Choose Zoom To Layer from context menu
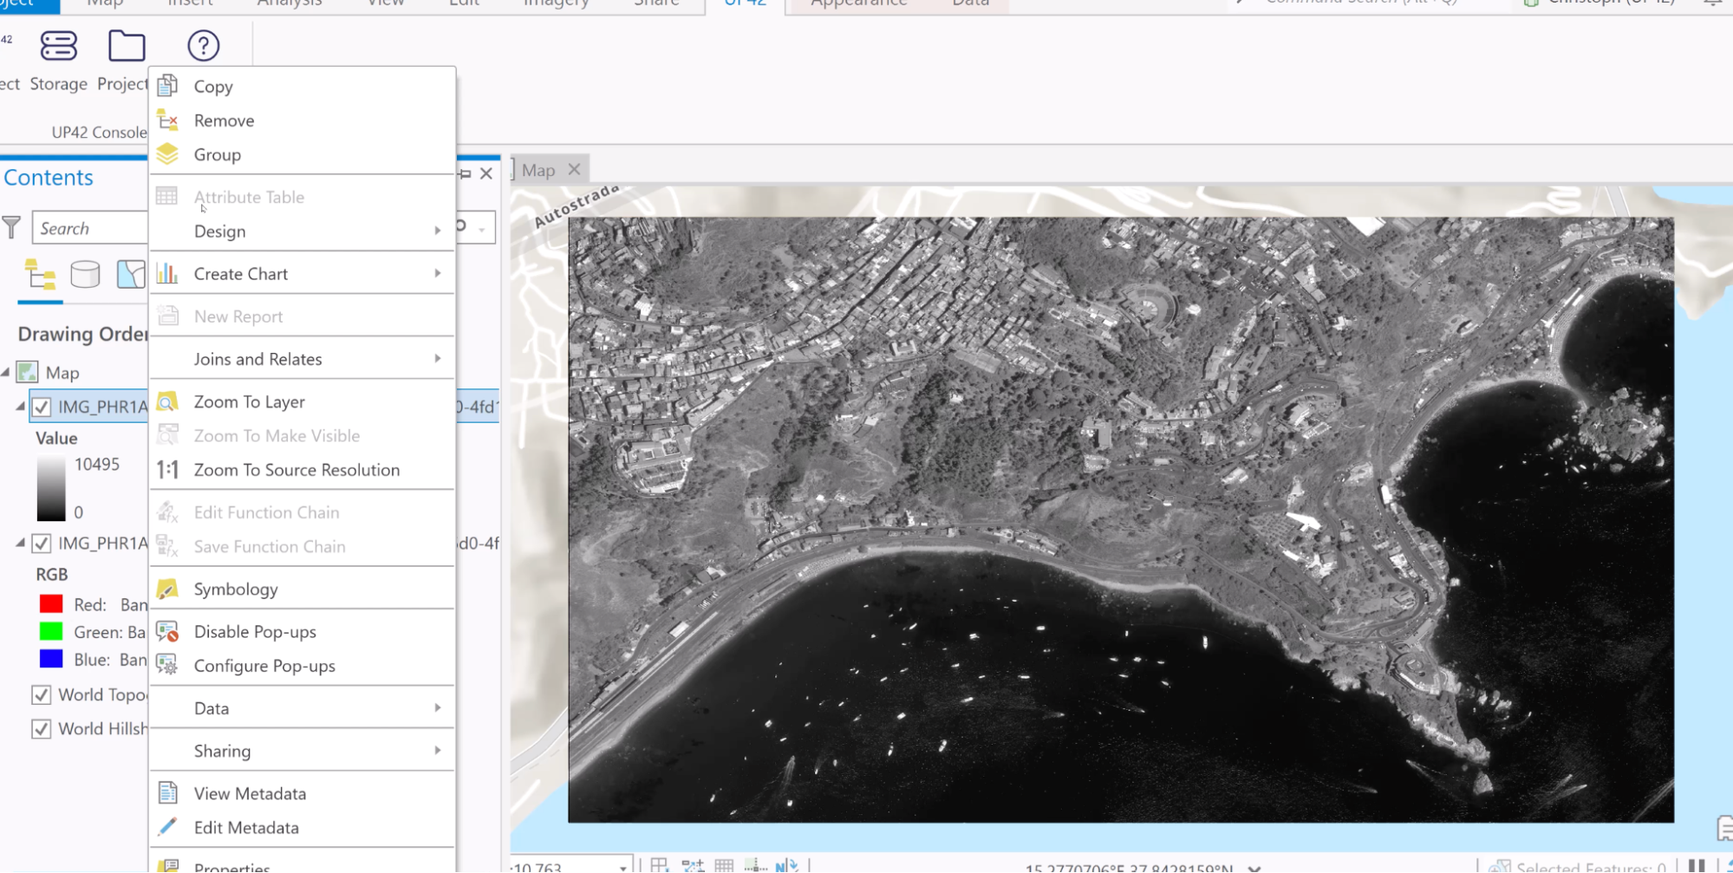 click(249, 402)
